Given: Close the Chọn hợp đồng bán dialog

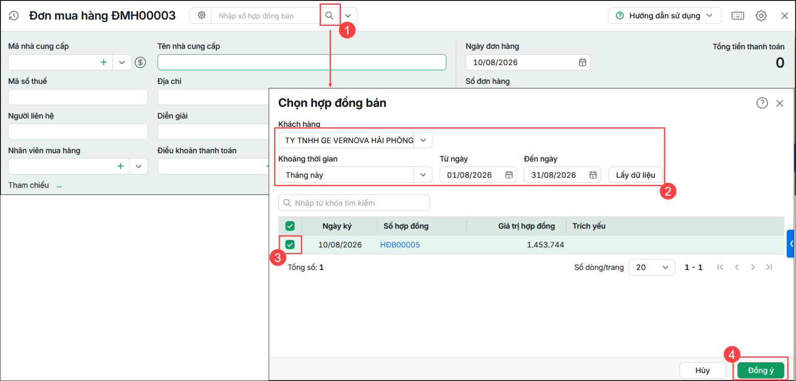Looking at the screenshot, I should [780, 103].
